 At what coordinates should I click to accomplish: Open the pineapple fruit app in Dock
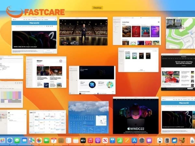pyautogui.click(x=182, y=140)
